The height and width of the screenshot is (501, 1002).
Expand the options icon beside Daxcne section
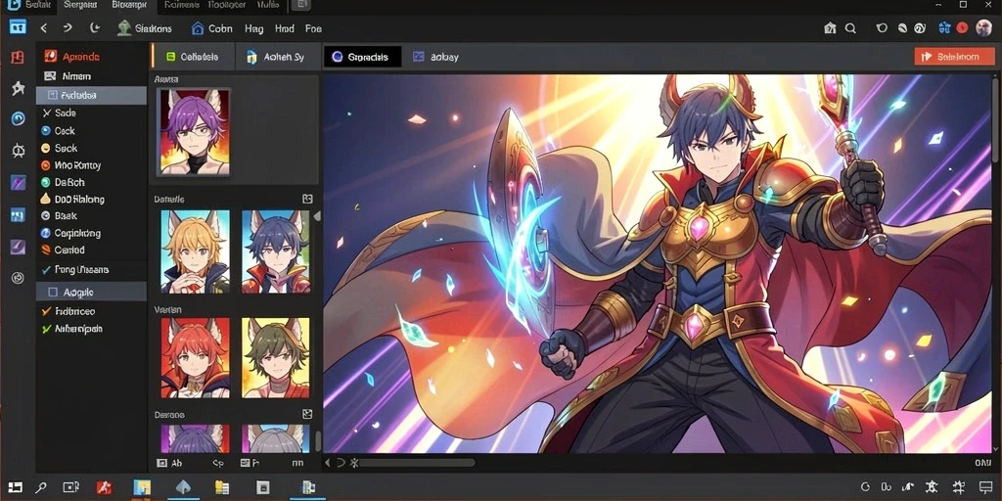(307, 414)
